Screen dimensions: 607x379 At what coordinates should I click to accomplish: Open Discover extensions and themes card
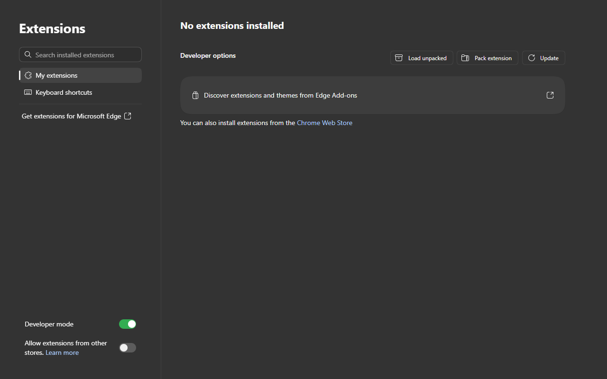[x=373, y=95]
